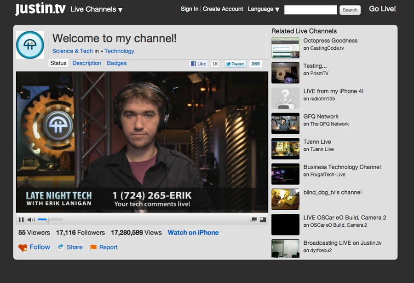The image size is (414, 283).
Task: Click GFQ Network title
Action: (x=321, y=117)
